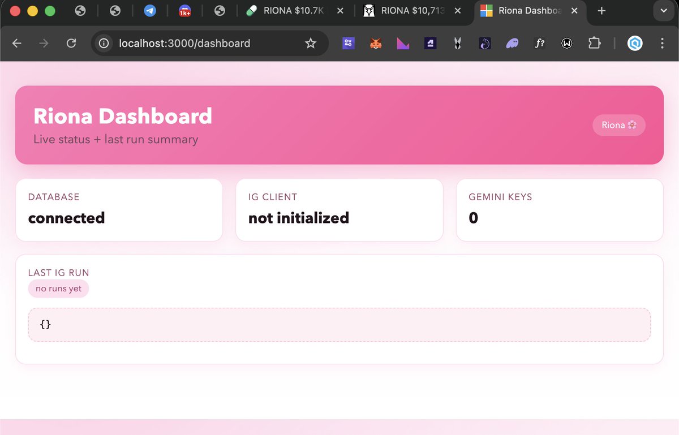Open the dark navy square extension
This screenshot has width=679, height=435.
tap(430, 43)
